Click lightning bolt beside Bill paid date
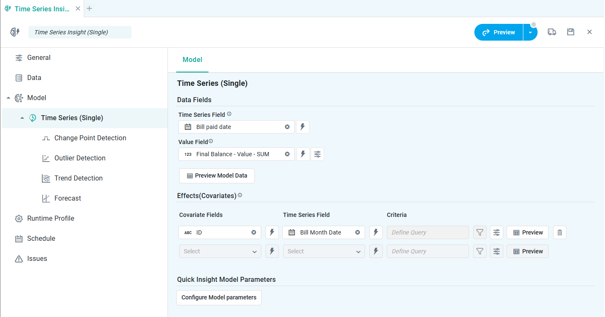 coord(302,127)
